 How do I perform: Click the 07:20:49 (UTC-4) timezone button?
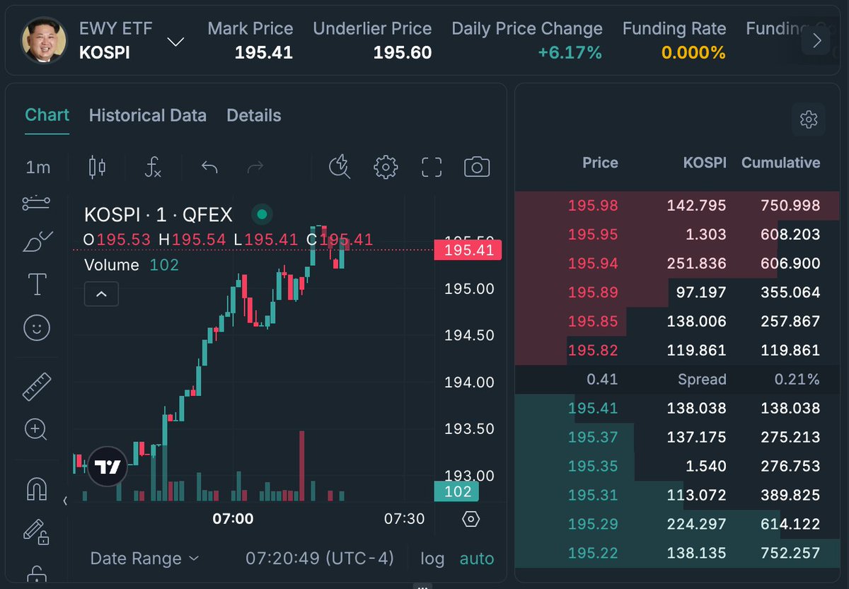pos(320,559)
